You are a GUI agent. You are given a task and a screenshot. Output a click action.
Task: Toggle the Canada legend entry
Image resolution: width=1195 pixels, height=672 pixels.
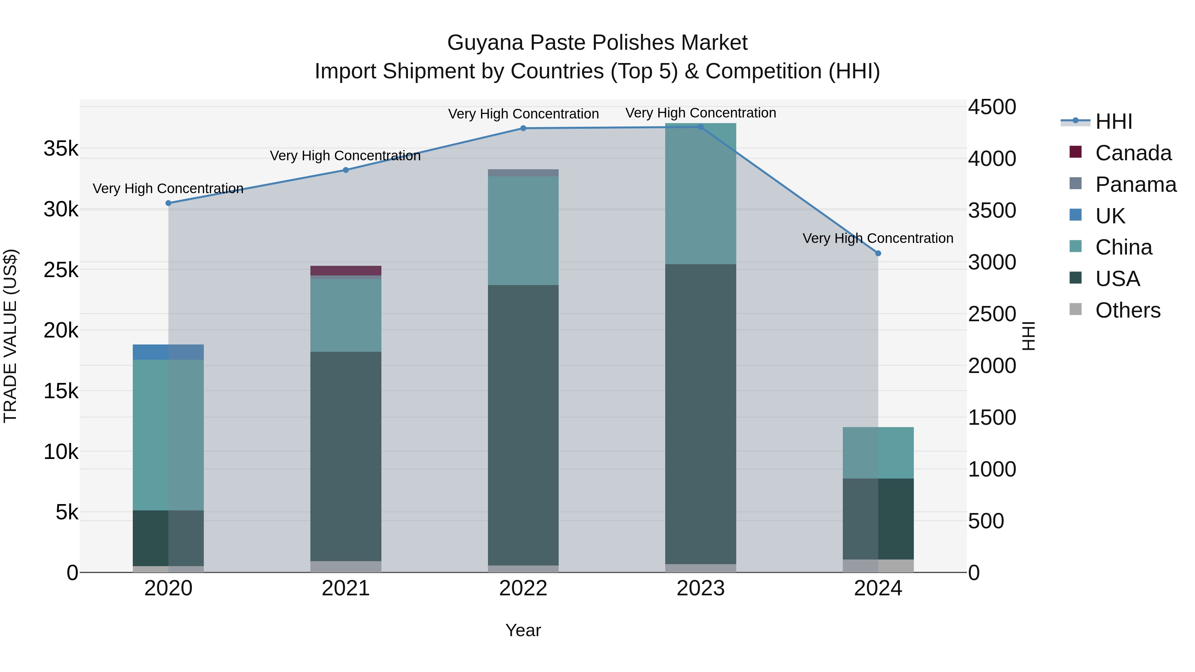1120,153
